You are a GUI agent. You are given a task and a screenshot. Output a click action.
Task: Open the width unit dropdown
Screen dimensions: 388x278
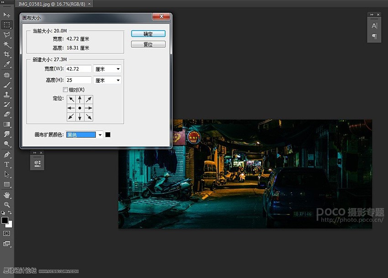click(107, 69)
